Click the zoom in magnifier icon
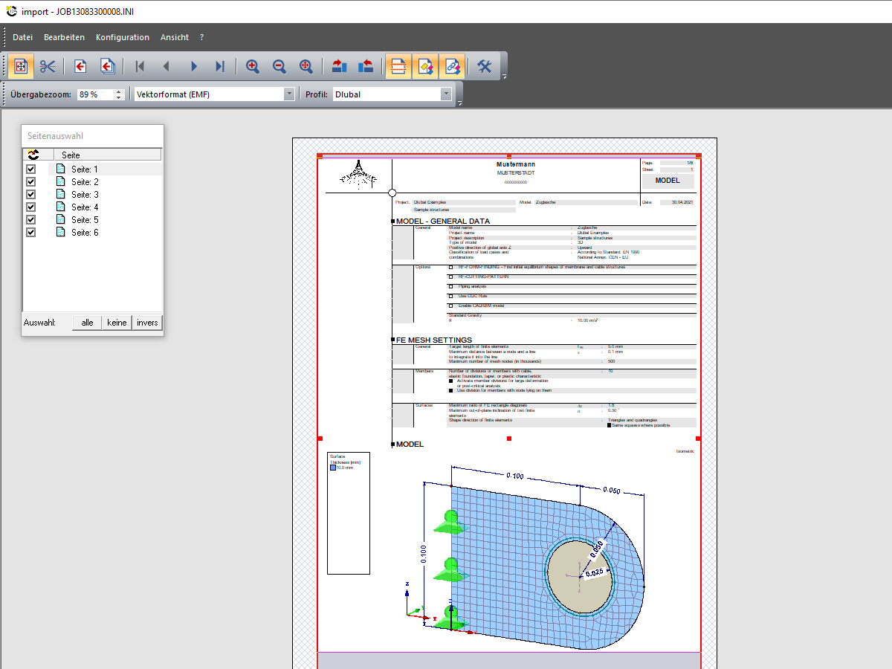892x669 pixels. (x=253, y=66)
